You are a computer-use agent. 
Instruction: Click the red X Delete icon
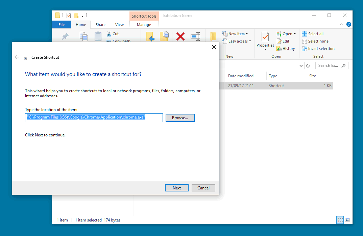tap(180, 36)
